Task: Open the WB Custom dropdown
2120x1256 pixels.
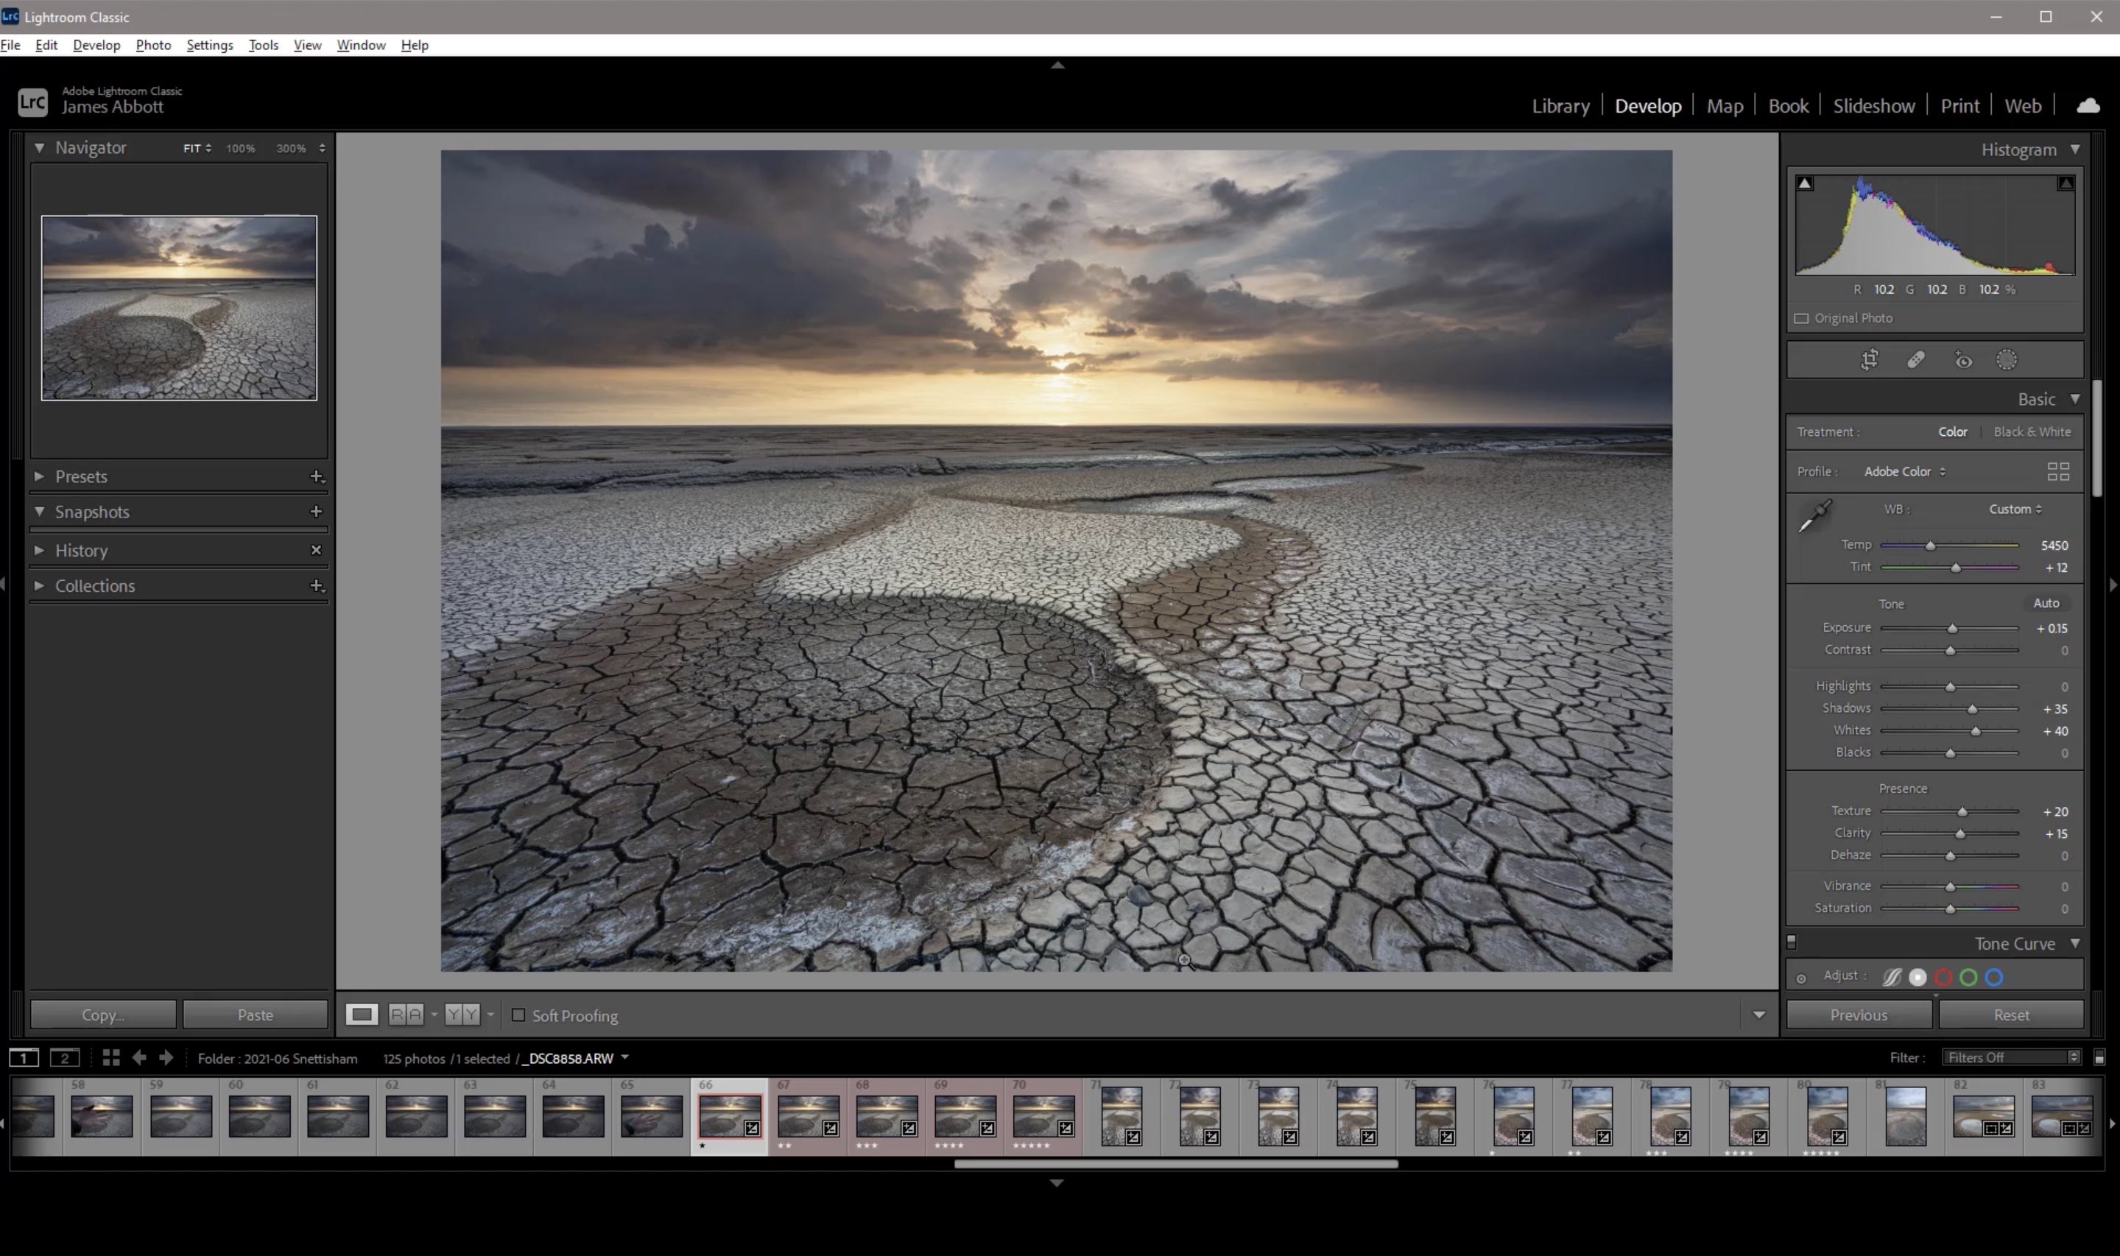Action: click(x=2013, y=509)
